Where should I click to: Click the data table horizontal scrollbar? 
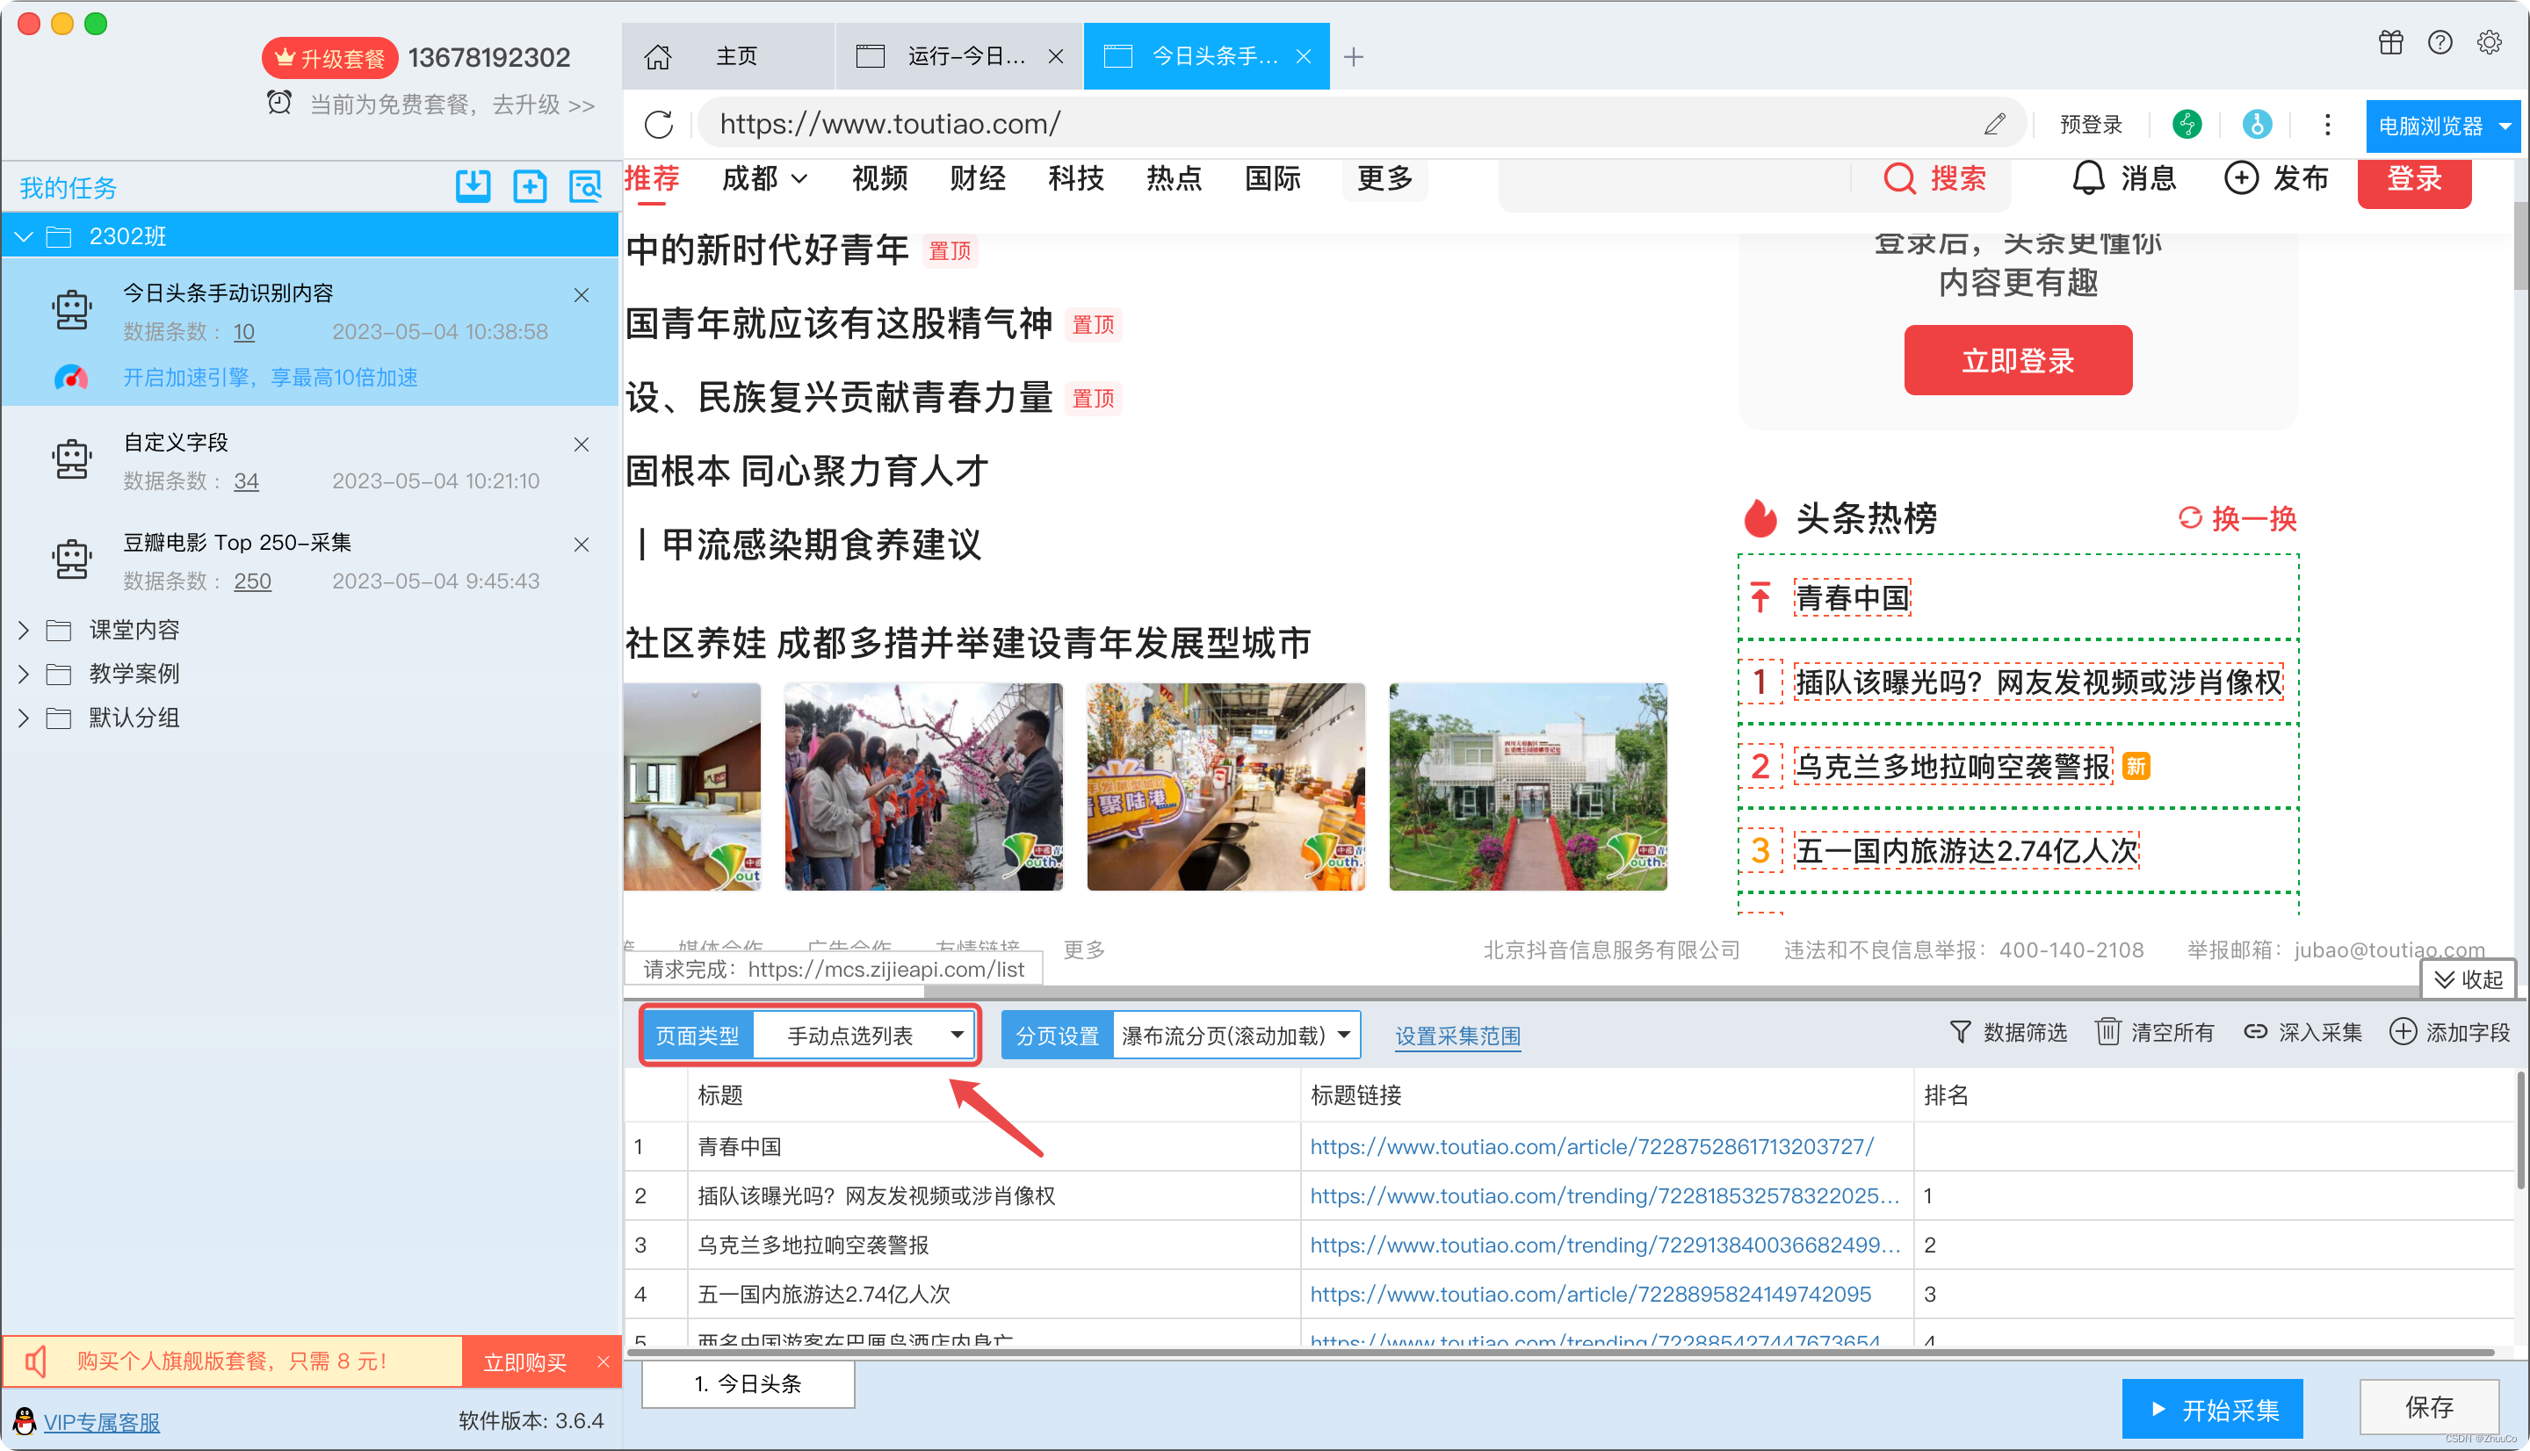1559,1353
